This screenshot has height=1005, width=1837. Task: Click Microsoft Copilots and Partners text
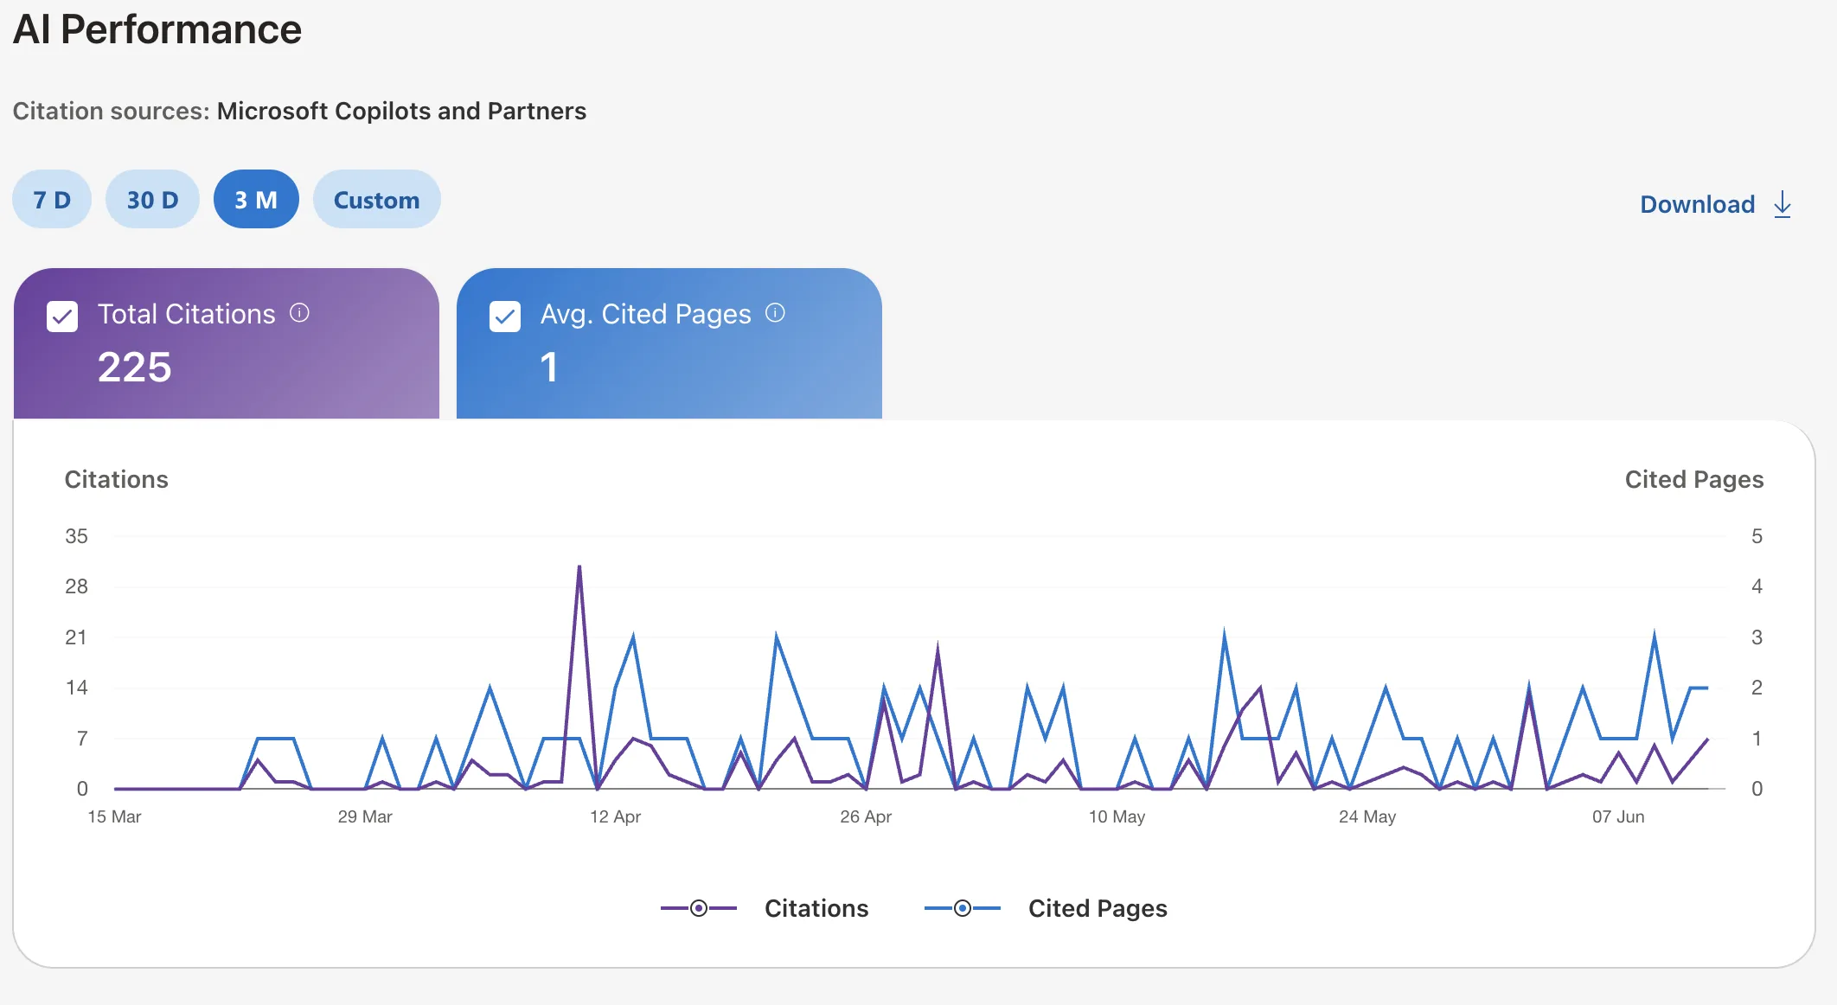[x=401, y=111]
